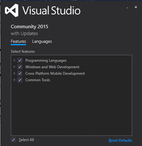The height and width of the screenshot is (146, 142).
Task: Click the Reset Defaults link
Action: [120, 140]
